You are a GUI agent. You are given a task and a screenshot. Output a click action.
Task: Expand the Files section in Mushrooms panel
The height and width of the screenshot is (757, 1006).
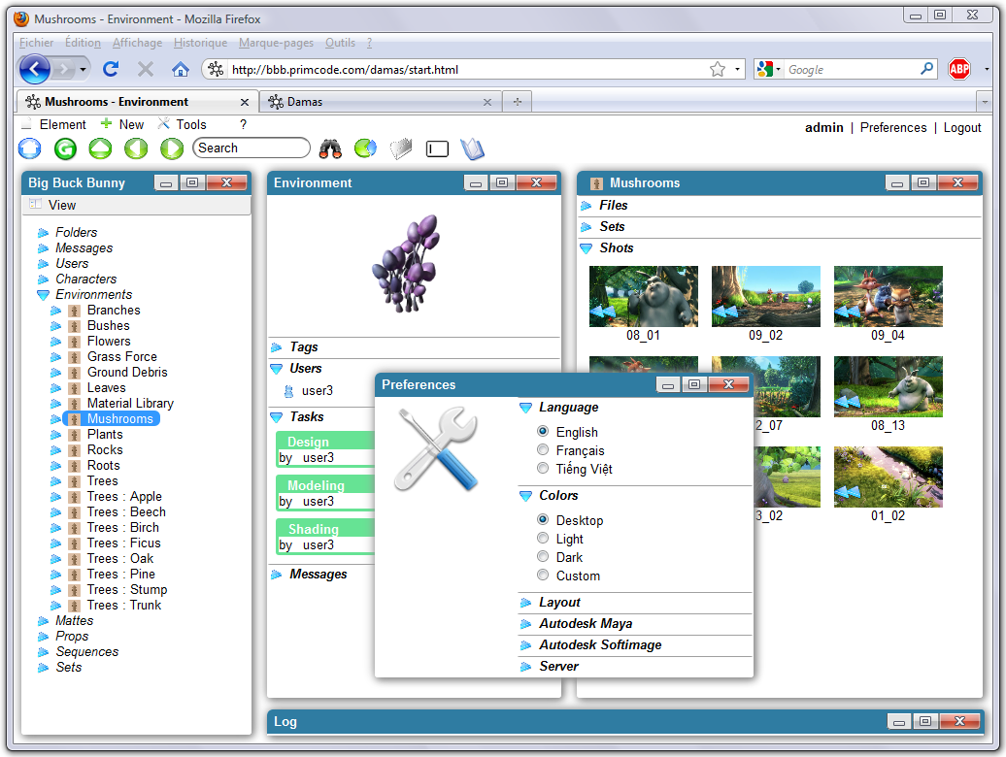tap(613, 206)
